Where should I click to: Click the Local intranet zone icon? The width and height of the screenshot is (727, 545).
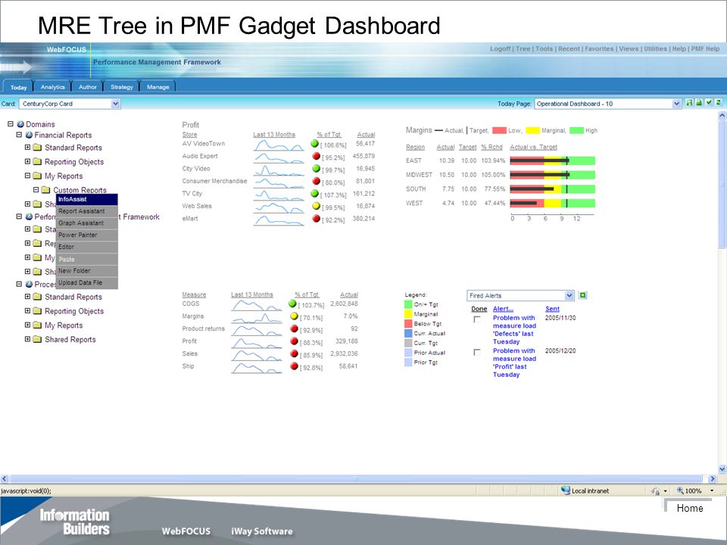tap(565, 490)
